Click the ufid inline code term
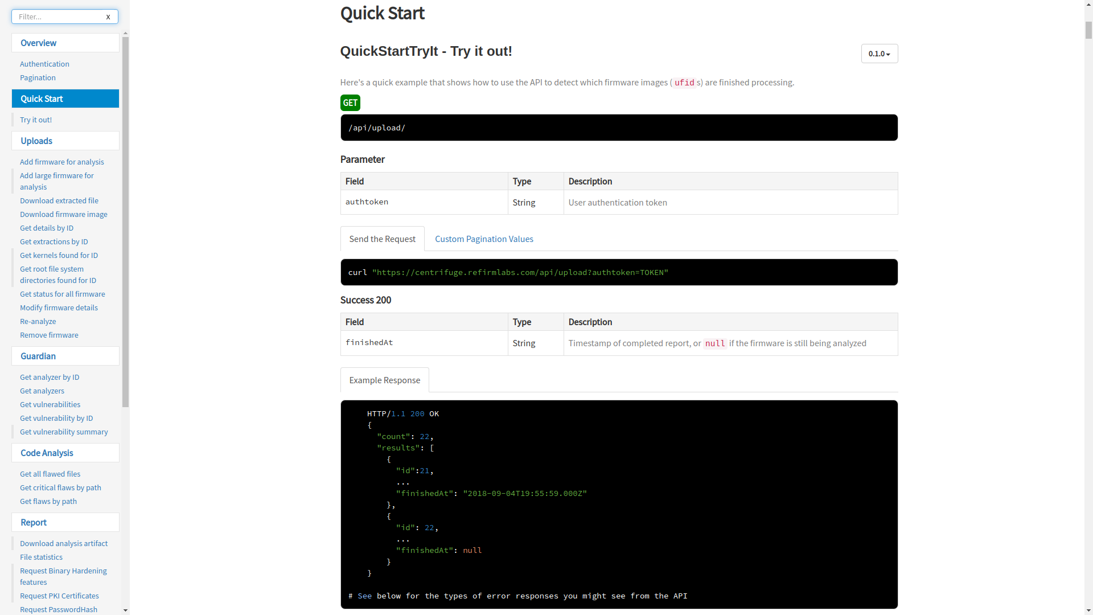Viewport: 1093px width, 615px height. click(x=684, y=83)
